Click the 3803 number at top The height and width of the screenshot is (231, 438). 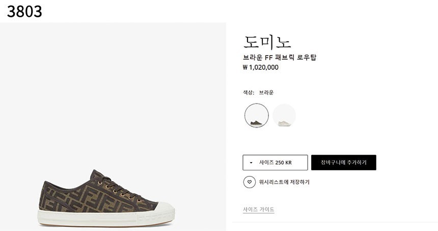(24, 11)
